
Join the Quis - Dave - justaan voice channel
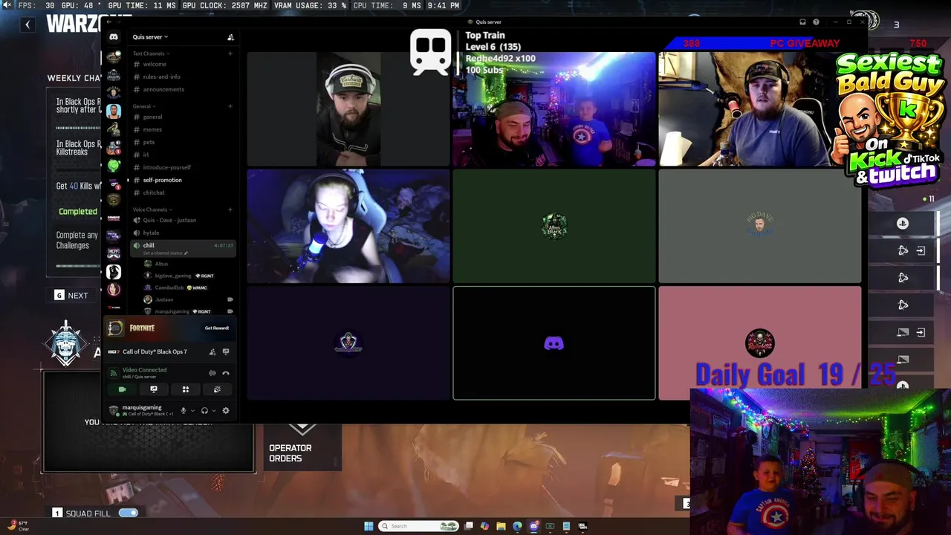(x=182, y=220)
